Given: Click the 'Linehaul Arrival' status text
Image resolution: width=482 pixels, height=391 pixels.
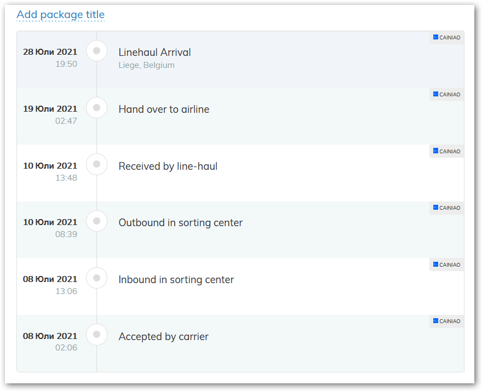Looking at the screenshot, I should point(154,53).
